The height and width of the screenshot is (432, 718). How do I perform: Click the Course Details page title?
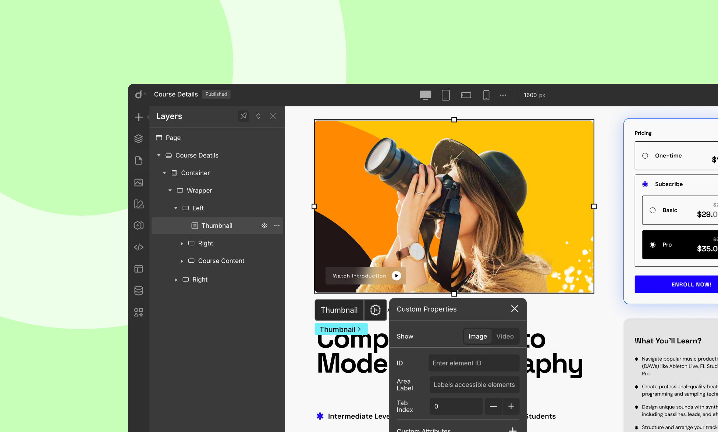tap(176, 94)
